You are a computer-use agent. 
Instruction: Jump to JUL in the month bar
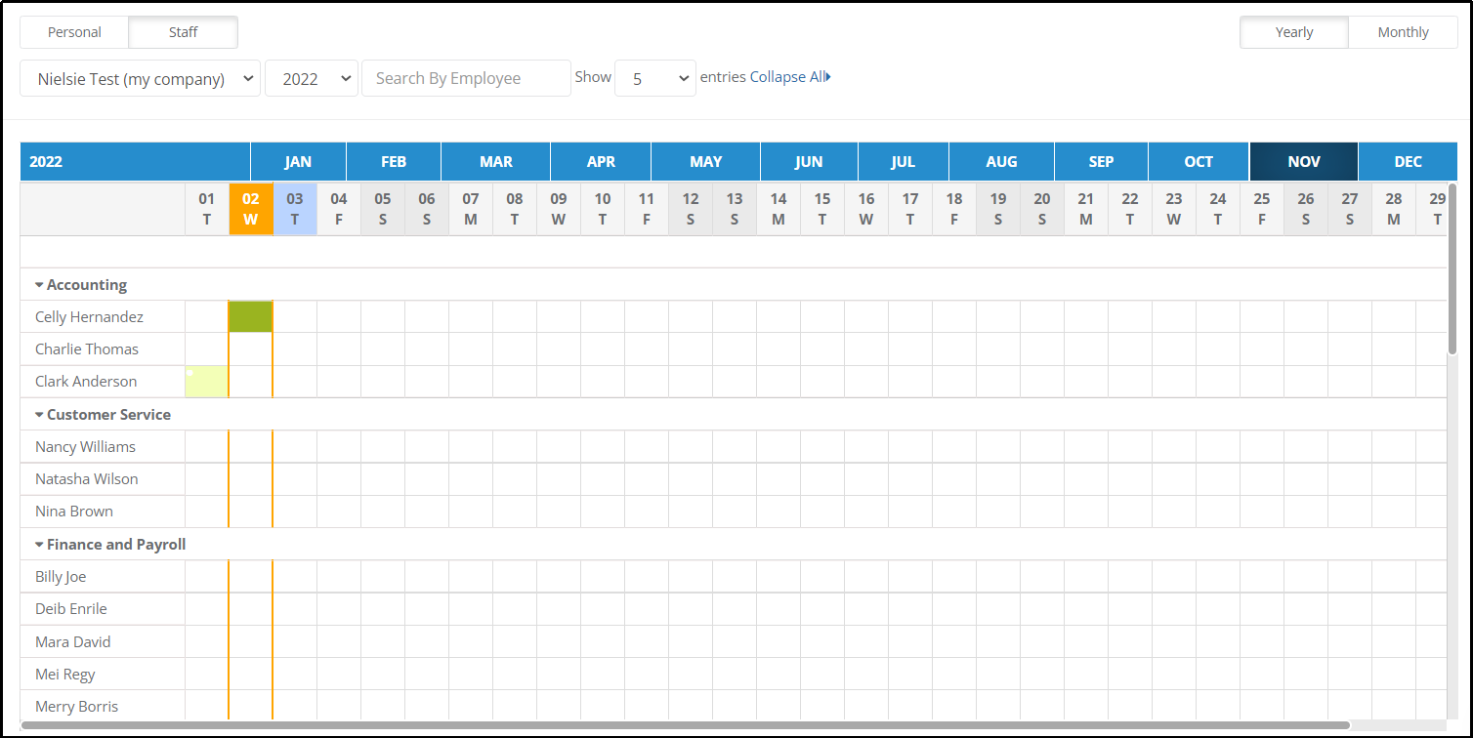(x=903, y=162)
